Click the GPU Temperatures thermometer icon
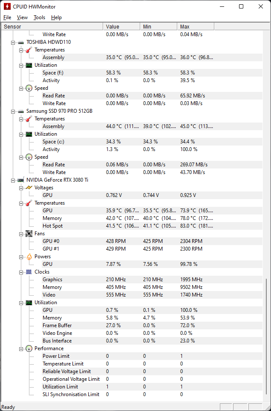 coord(29,203)
